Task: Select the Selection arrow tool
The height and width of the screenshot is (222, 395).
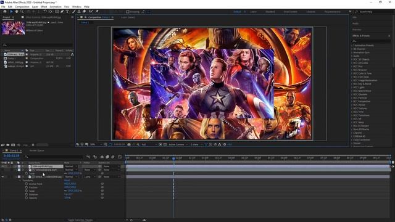Action: [x=11, y=12]
